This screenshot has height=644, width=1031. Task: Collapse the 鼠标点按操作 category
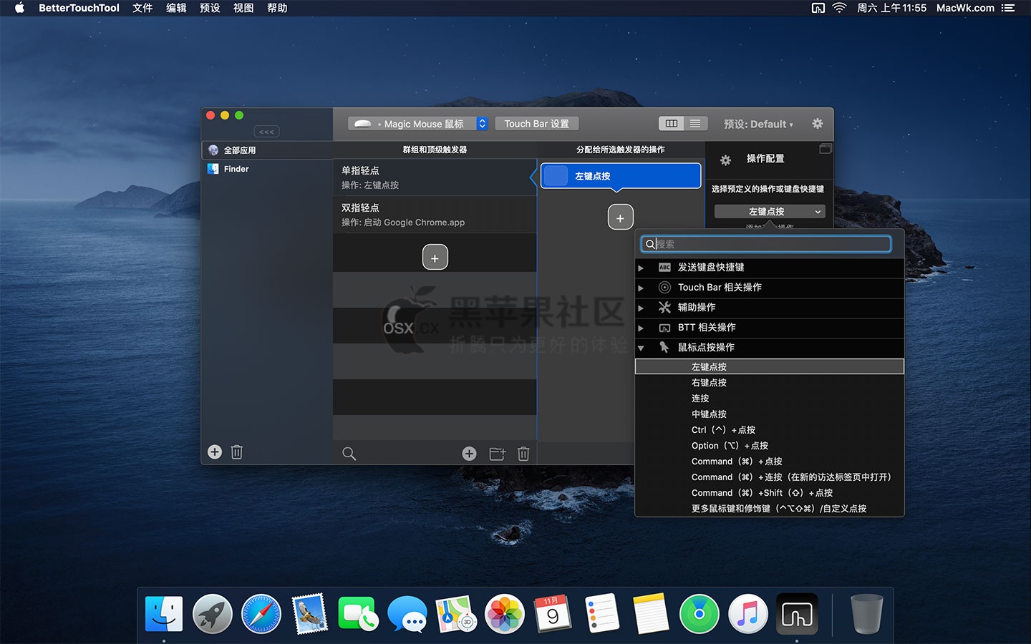click(641, 348)
